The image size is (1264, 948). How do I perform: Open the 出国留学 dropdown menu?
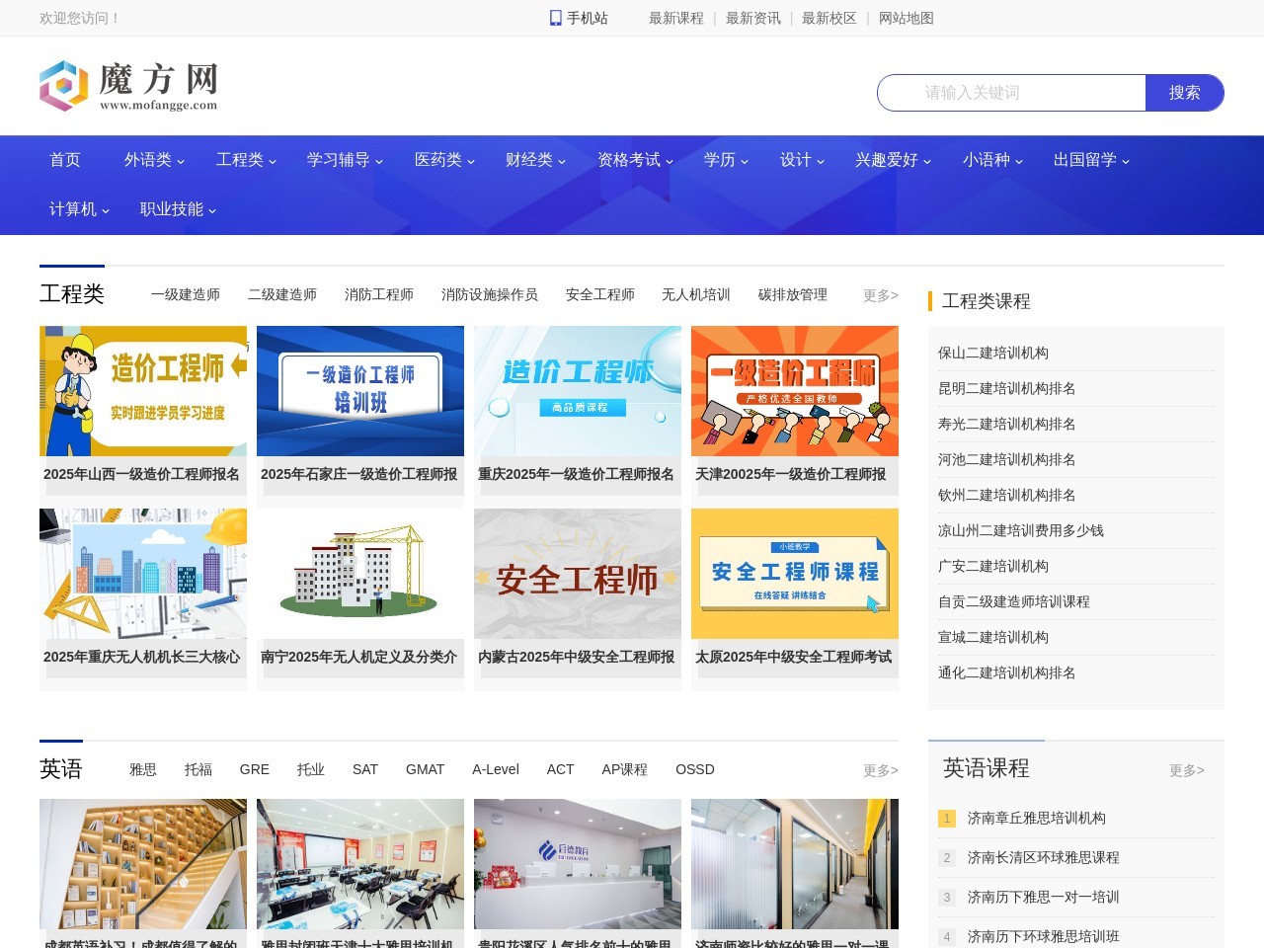(1091, 160)
